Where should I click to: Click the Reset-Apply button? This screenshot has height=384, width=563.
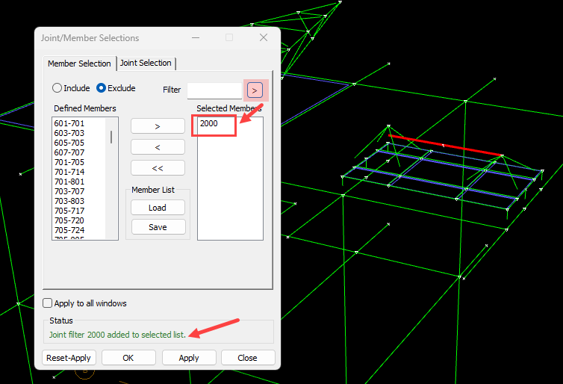point(69,358)
